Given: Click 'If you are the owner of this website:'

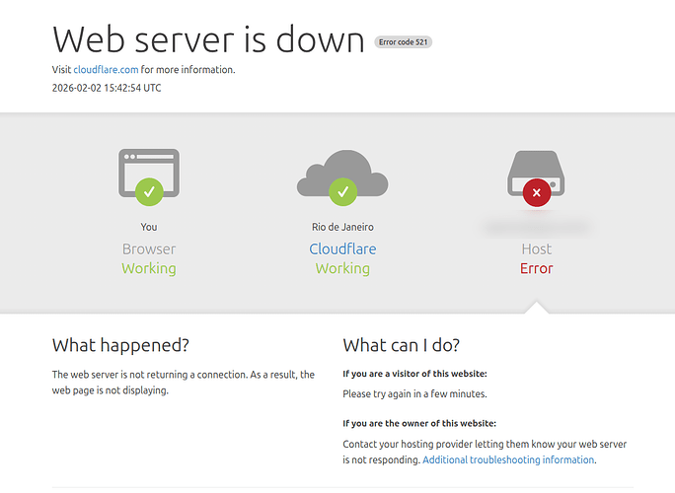Looking at the screenshot, I should click(x=419, y=423).
